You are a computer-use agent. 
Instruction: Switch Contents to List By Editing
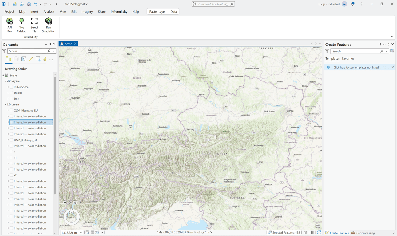31,59
